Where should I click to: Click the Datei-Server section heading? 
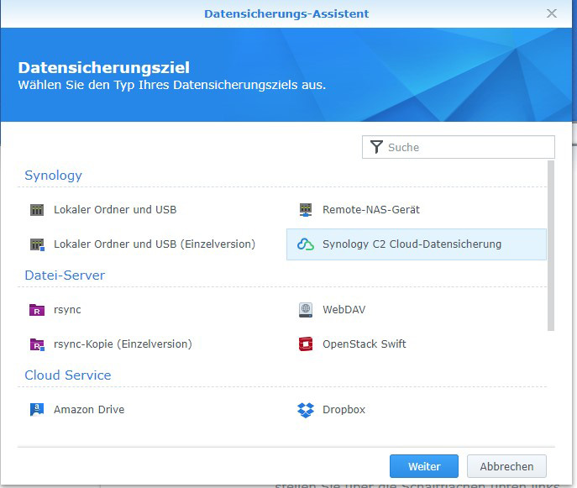pyautogui.click(x=65, y=275)
